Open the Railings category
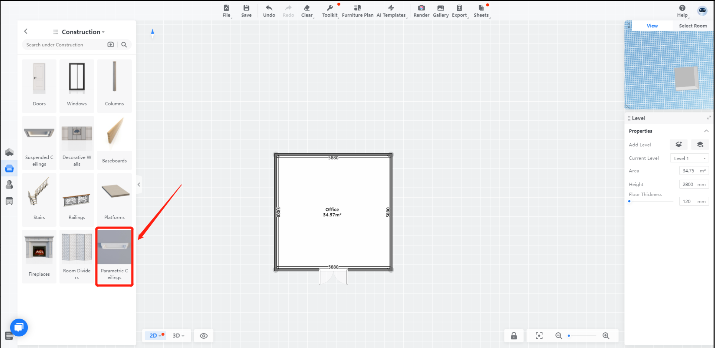The height and width of the screenshot is (348, 715). [77, 200]
